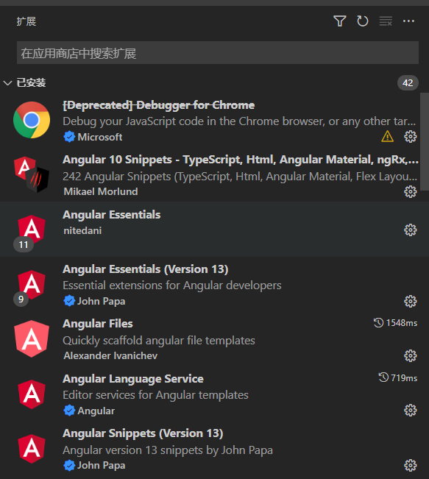Manage Angular Snippets (Version 13) gear icon
The width and height of the screenshot is (429, 479).
(411, 465)
